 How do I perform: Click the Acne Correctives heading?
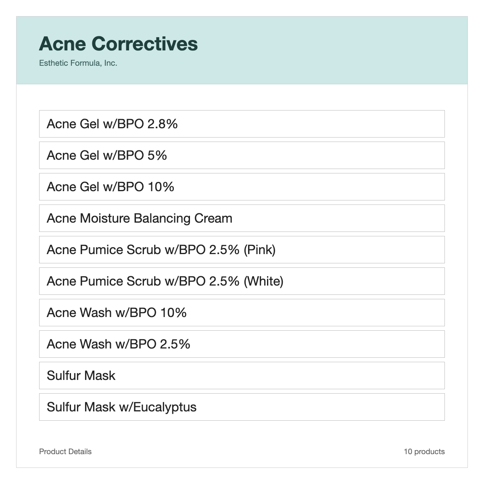[x=118, y=44]
